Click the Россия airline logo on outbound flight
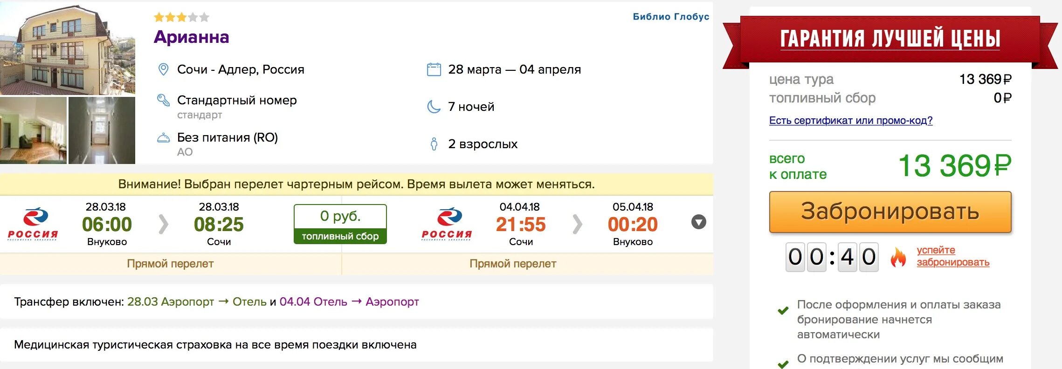This screenshot has height=369, width=1062. tap(33, 224)
